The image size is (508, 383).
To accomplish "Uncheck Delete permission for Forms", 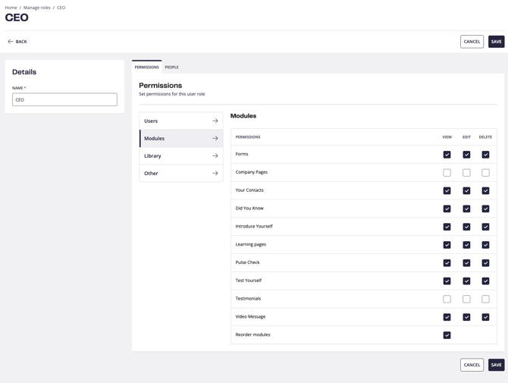I will pos(485,155).
